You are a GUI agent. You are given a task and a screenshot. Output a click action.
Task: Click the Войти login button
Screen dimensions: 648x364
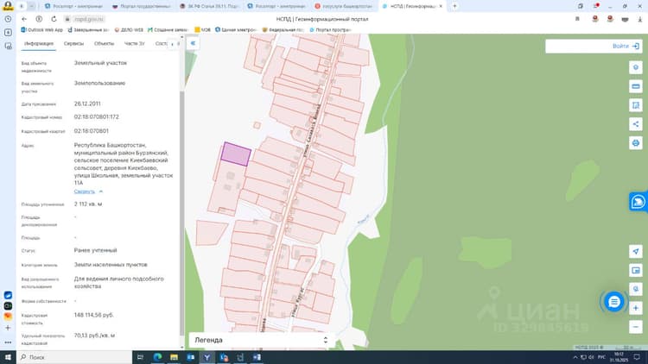coord(626,47)
